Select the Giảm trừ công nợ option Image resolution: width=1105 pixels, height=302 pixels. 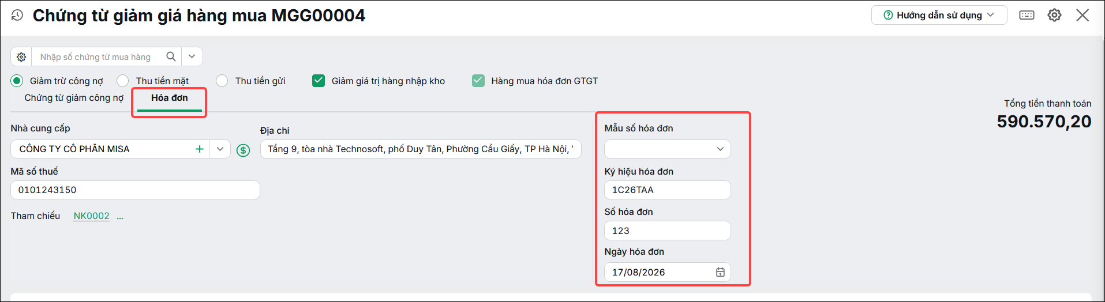tap(57, 81)
